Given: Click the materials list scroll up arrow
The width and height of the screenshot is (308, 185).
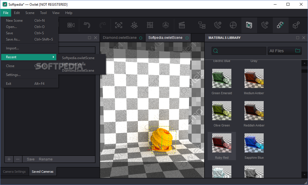Looking at the screenshot, I should (x=305, y=63).
